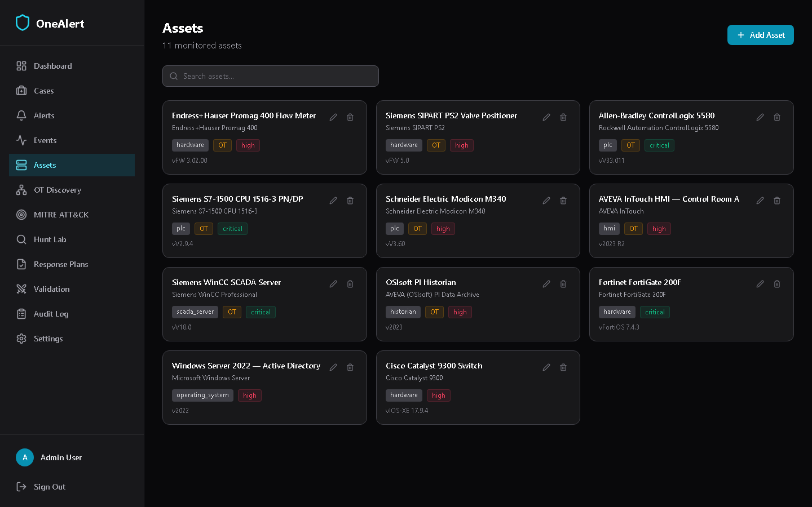Click the hardware tag on Cisco Catalyst card
The width and height of the screenshot is (812, 507).
404,395
